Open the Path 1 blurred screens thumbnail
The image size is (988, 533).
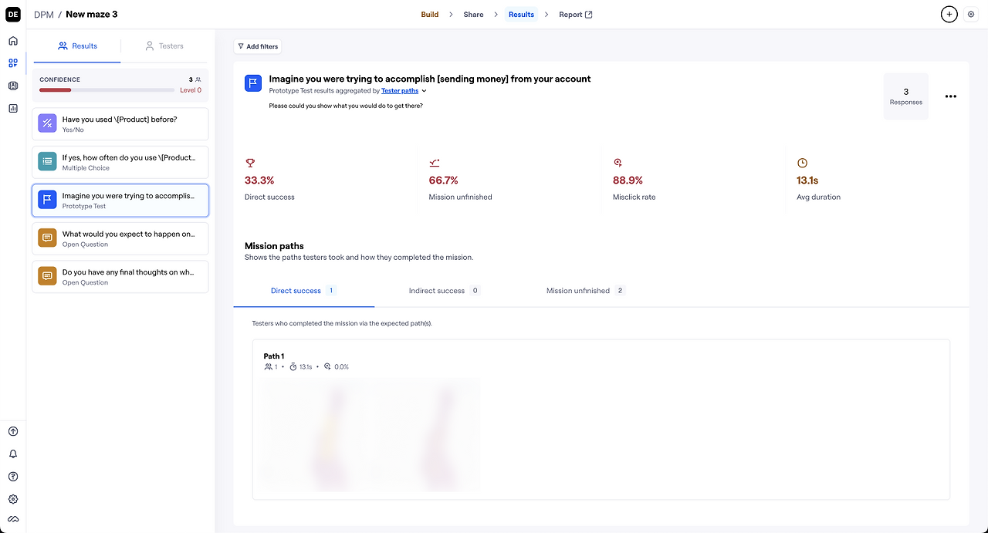[371, 434]
